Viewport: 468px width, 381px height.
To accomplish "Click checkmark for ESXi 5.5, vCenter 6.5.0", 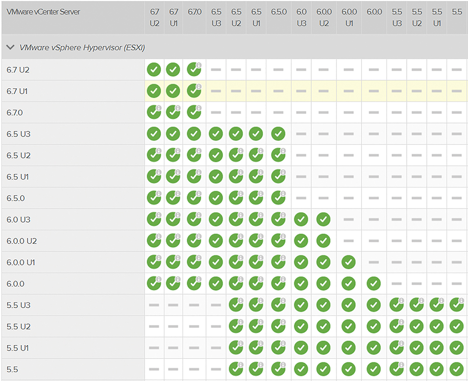I will click(278, 369).
